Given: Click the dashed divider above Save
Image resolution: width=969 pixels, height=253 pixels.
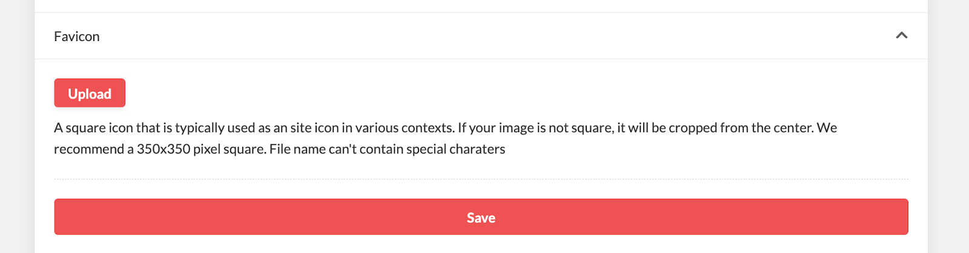Looking at the screenshot, I should click(481, 179).
